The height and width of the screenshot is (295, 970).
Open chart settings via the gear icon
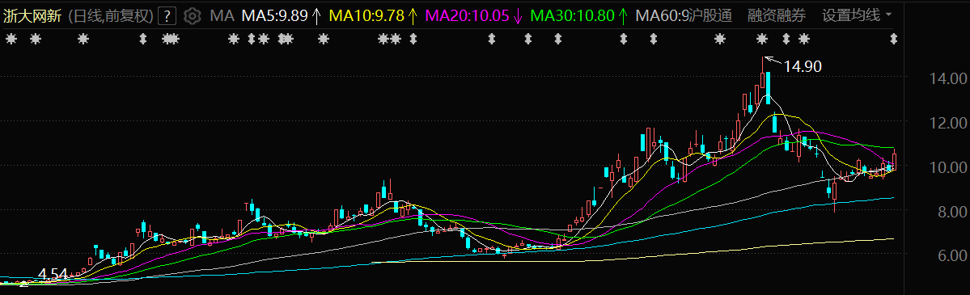(x=193, y=15)
